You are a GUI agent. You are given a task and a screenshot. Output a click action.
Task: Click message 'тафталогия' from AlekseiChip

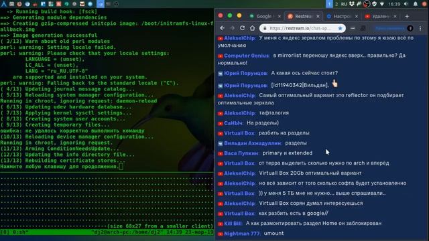pyautogui.click(x=273, y=113)
